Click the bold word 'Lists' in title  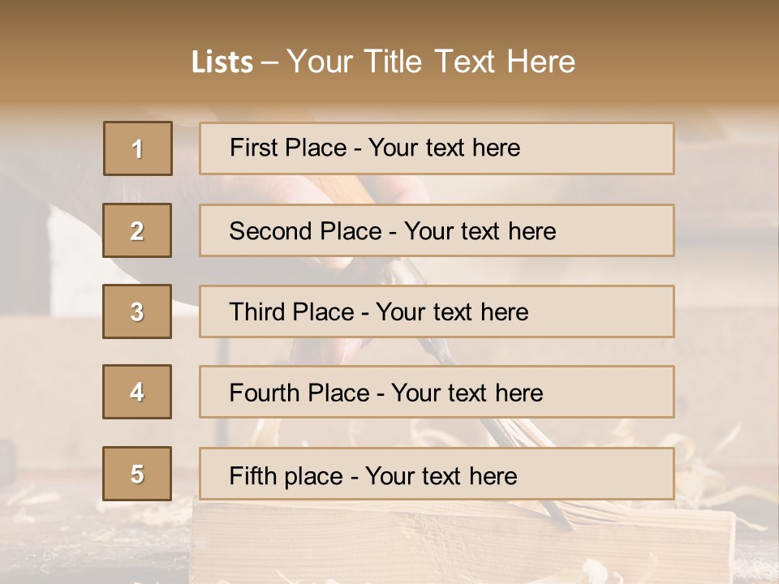pyautogui.click(x=222, y=62)
